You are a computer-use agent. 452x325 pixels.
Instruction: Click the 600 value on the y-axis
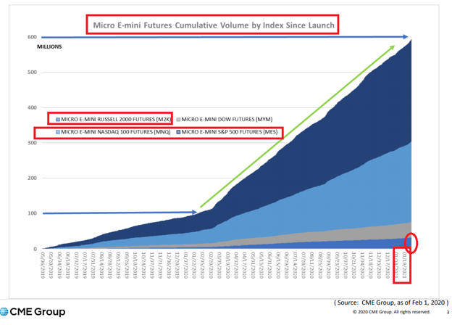(33, 37)
